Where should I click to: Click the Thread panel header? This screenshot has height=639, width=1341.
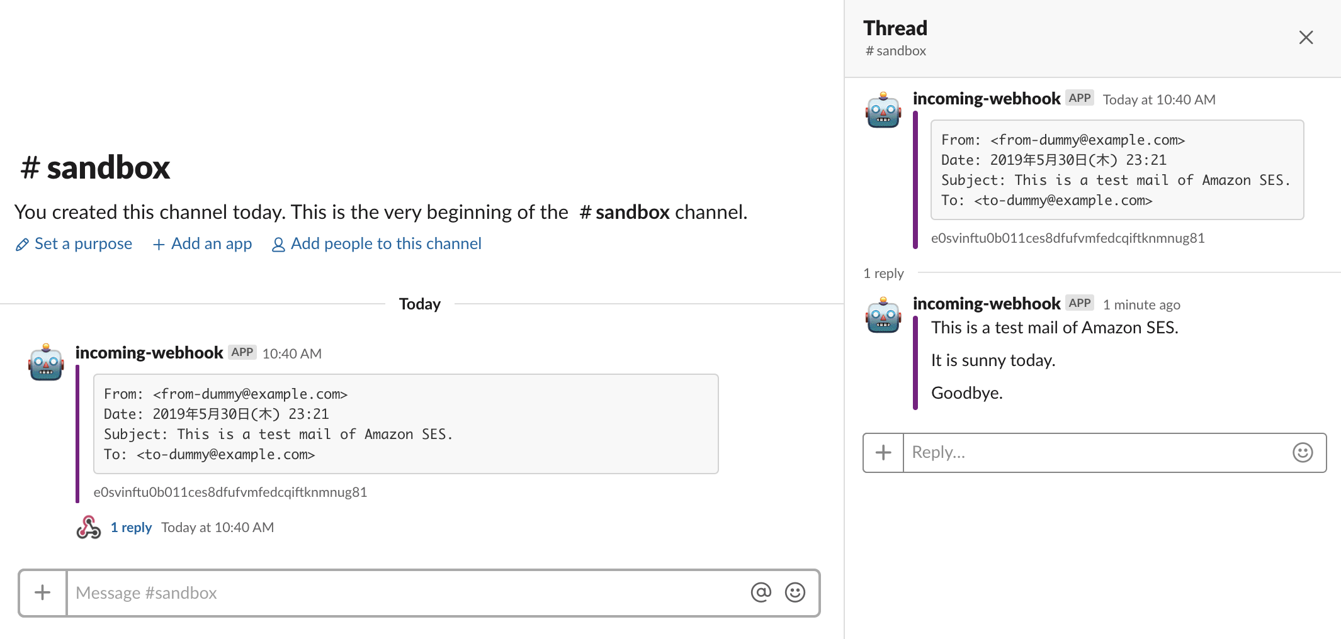895,28
